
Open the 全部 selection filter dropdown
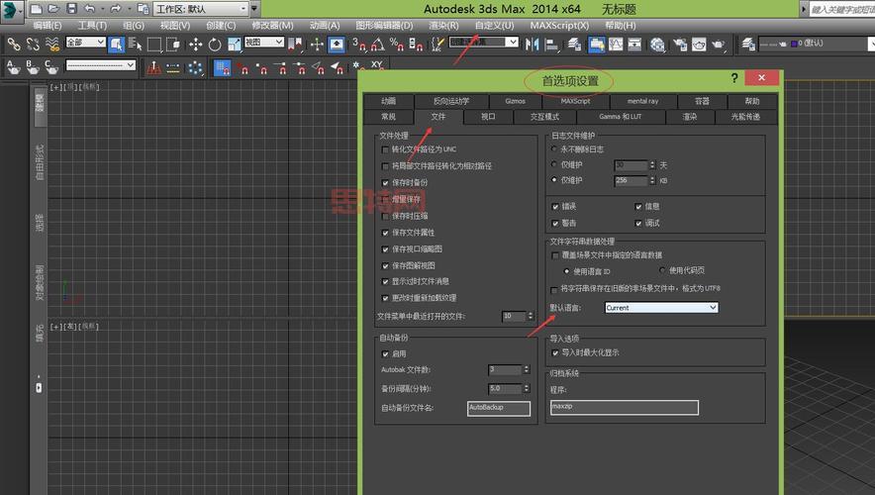[86, 44]
